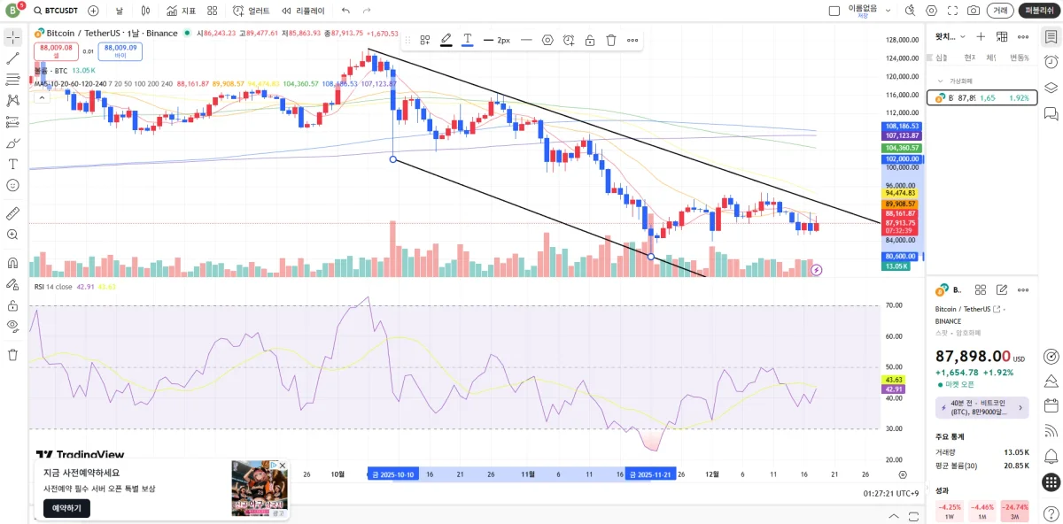
Task: Click the 거래 trade button
Action: (1000, 11)
